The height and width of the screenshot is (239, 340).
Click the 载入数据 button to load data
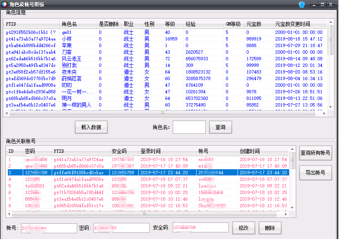tap(91, 127)
